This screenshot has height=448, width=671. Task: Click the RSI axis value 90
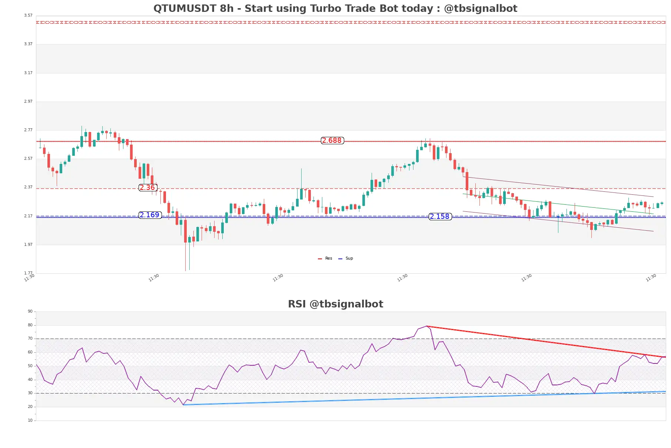click(30, 312)
